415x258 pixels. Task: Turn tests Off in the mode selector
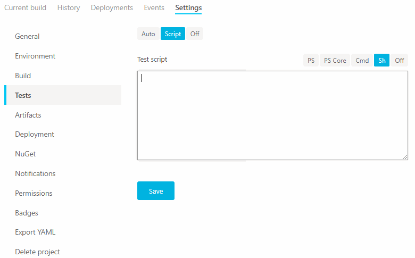pyautogui.click(x=195, y=34)
